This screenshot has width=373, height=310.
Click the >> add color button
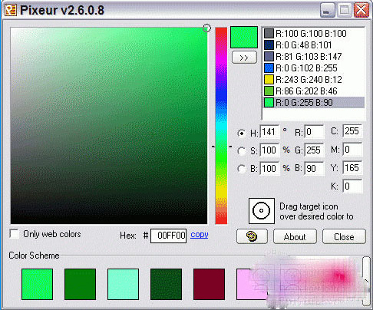pyautogui.click(x=244, y=58)
